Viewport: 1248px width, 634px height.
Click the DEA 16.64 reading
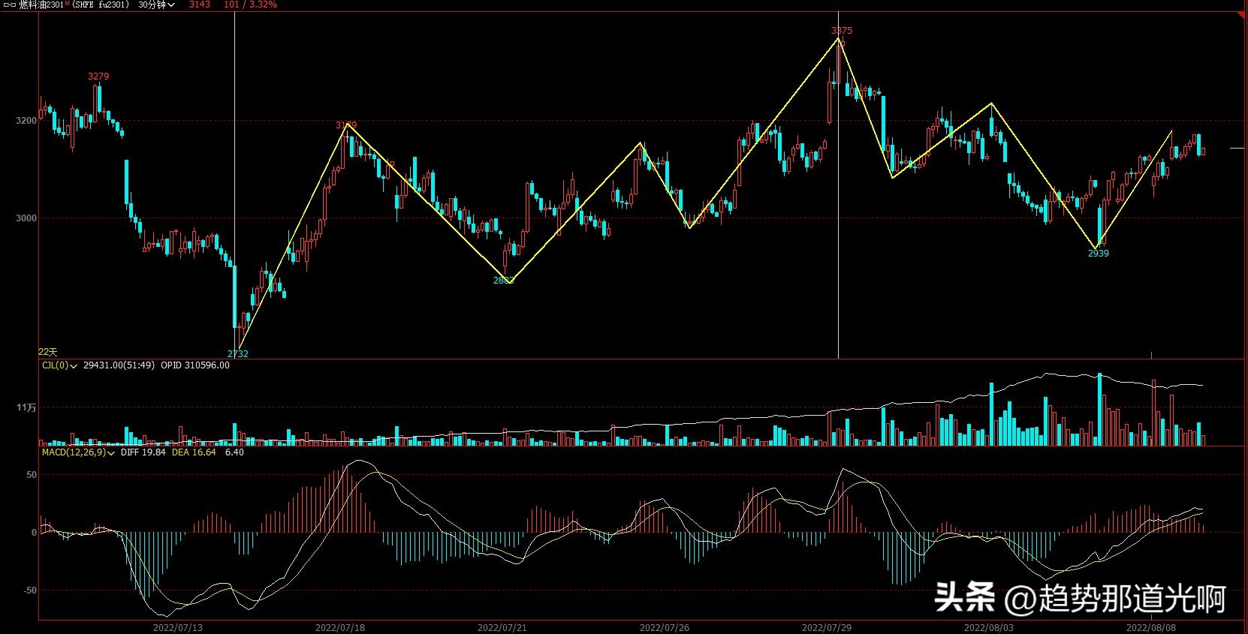tap(194, 452)
